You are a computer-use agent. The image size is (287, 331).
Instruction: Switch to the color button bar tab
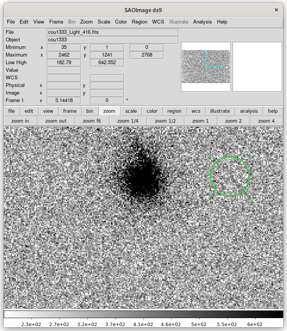pyautogui.click(x=152, y=111)
